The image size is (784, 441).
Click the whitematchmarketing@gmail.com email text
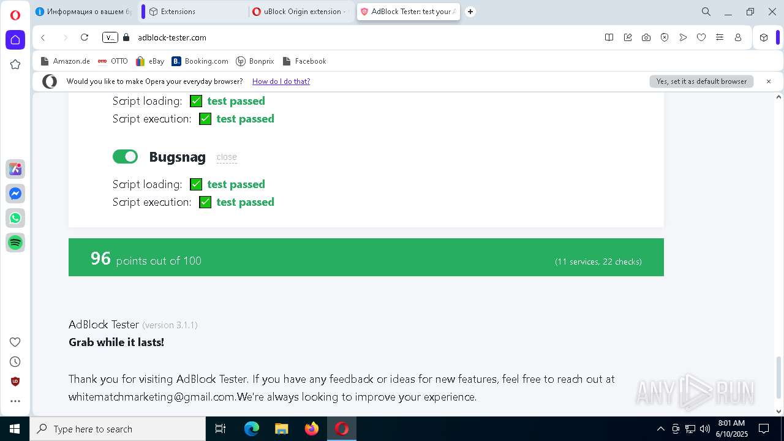[152, 397]
